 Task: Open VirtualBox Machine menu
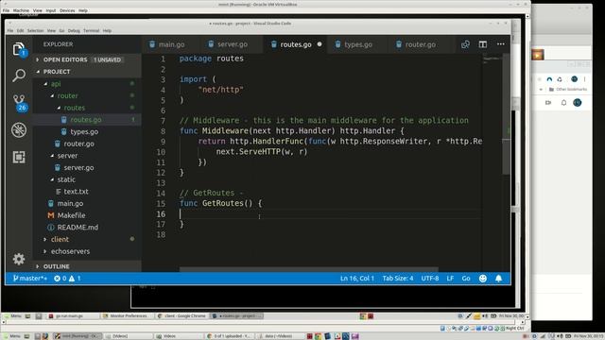[x=21, y=10]
